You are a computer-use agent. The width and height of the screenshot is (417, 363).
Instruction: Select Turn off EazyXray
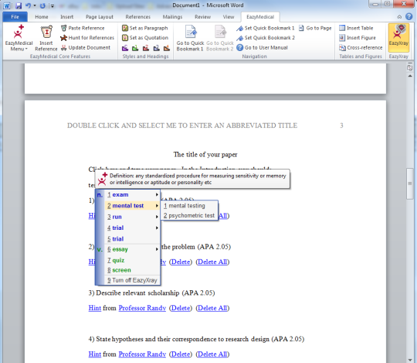pyautogui.click(x=133, y=280)
